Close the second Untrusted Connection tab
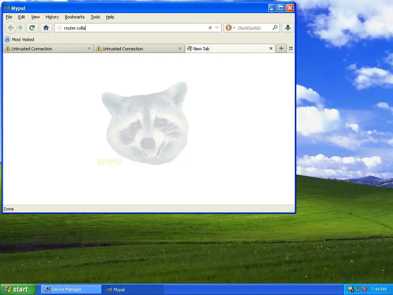 coord(180,48)
